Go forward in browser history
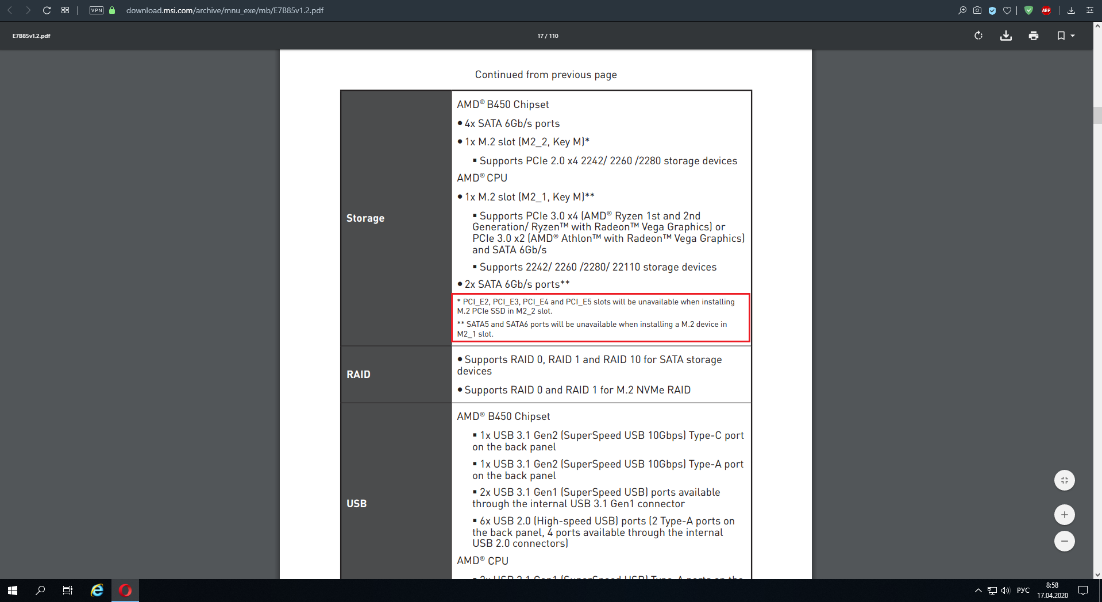This screenshot has width=1102, height=602. click(28, 10)
